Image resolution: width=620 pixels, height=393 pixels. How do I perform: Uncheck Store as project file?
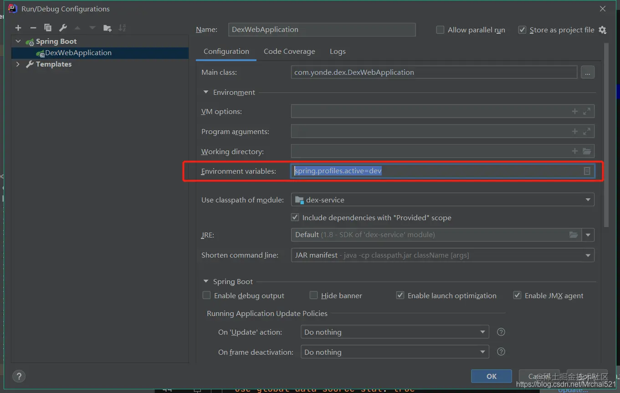(x=522, y=30)
